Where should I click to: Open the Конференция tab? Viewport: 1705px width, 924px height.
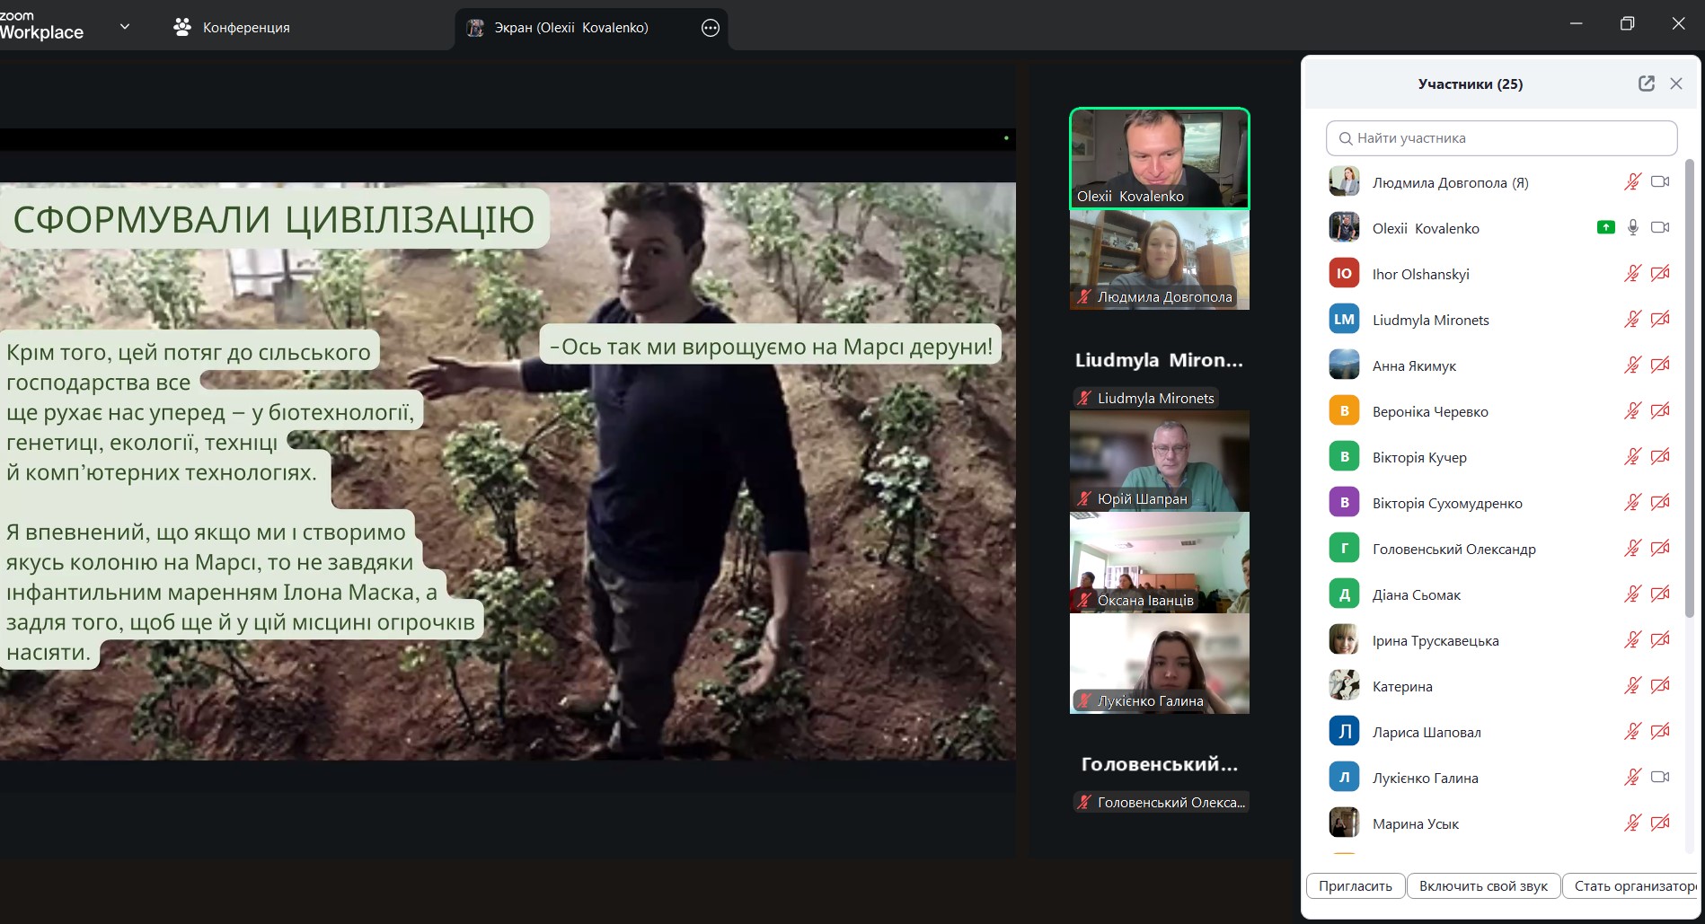[232, 28]
